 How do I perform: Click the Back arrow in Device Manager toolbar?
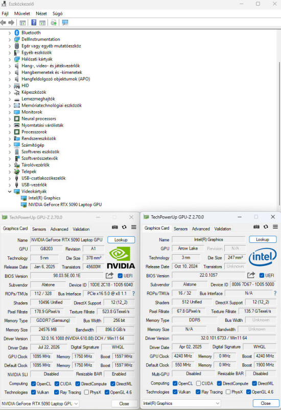(3, 23)
